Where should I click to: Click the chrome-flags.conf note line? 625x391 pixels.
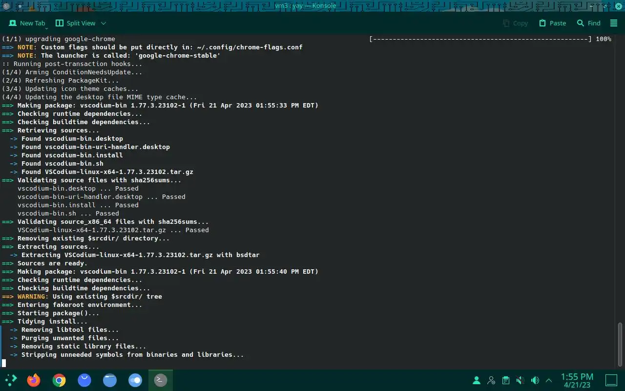[152, 47]
